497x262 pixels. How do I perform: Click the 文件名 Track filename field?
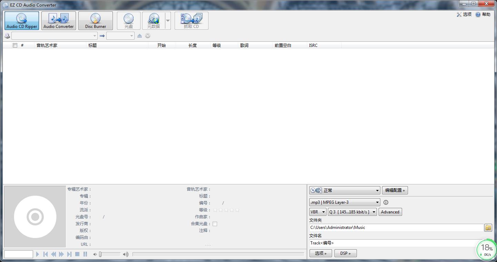coord(396,243)
